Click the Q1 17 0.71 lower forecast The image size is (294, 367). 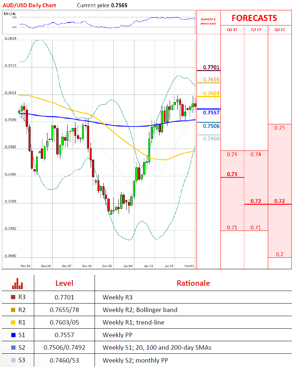point(232,228)
